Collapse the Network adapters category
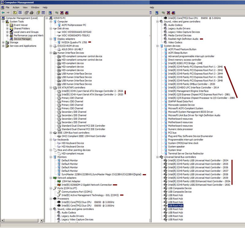 [51, 178]
